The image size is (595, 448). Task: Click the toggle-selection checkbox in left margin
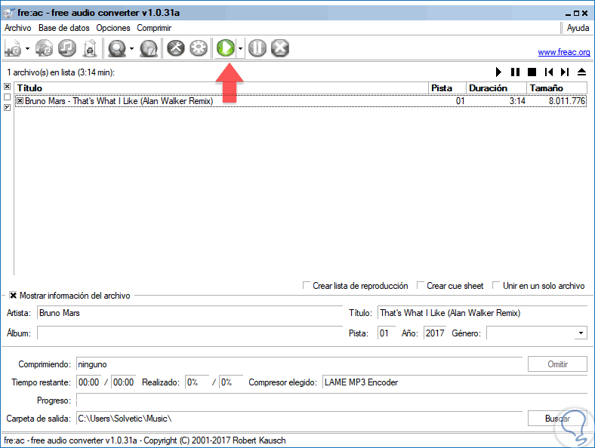[x=8, y=108]
